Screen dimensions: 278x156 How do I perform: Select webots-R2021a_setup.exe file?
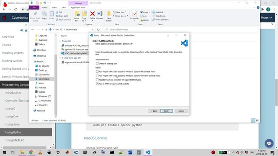tap(75, 45)
